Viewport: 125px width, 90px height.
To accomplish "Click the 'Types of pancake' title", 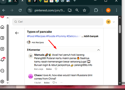I will (x=39, y=32).
